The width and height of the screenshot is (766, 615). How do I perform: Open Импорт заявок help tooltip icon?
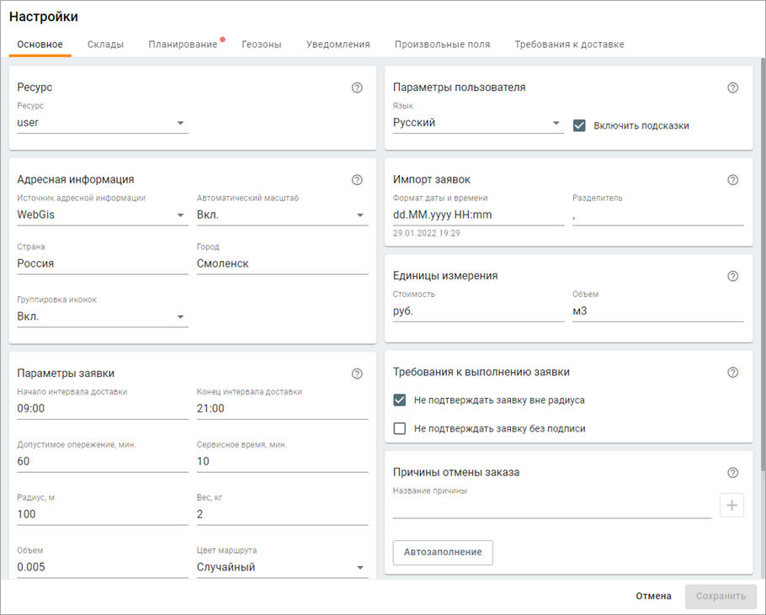(732, 180)
